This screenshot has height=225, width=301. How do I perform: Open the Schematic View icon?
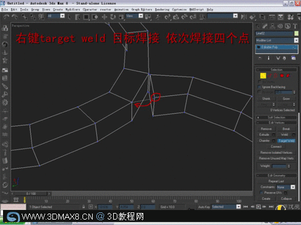pyautogui.click(x=281, y=17)
